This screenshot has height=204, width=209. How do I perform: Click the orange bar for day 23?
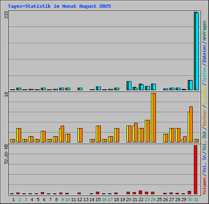148,131
